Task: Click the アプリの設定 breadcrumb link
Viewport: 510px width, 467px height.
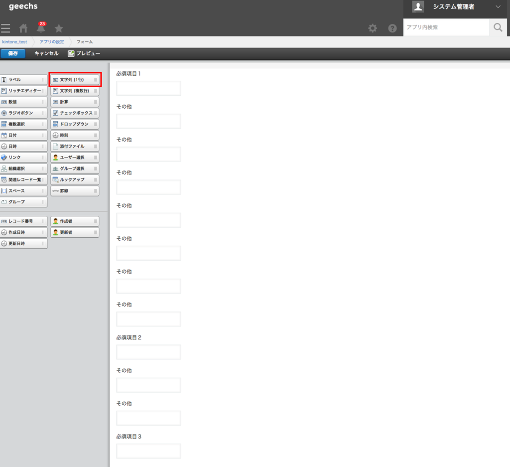Action: point(52,42)
